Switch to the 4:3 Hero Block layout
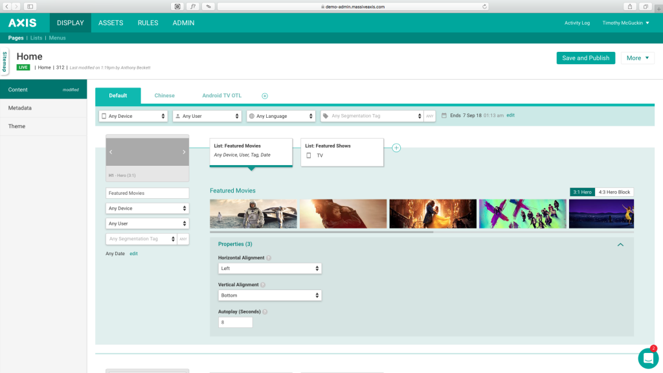Screen dimensions: 663x373 [x=614, y=192]
